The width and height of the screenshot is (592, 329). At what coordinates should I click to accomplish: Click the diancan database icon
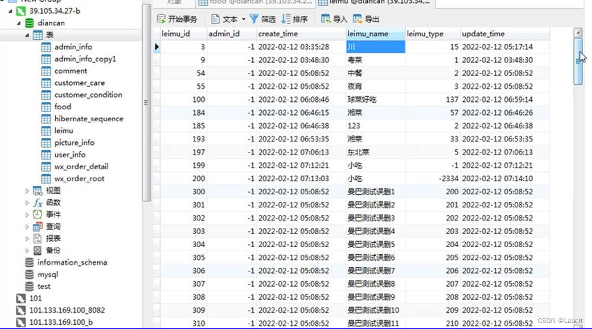29,23
